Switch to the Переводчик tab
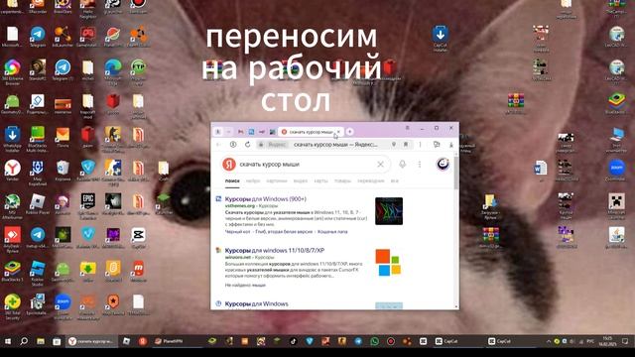Viewport: 635px width, 357px height. click(370, 180)
